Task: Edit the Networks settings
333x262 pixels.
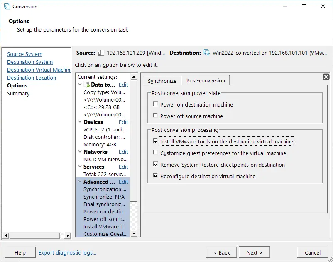Action: pyautogui.click(x=123, y=152)
